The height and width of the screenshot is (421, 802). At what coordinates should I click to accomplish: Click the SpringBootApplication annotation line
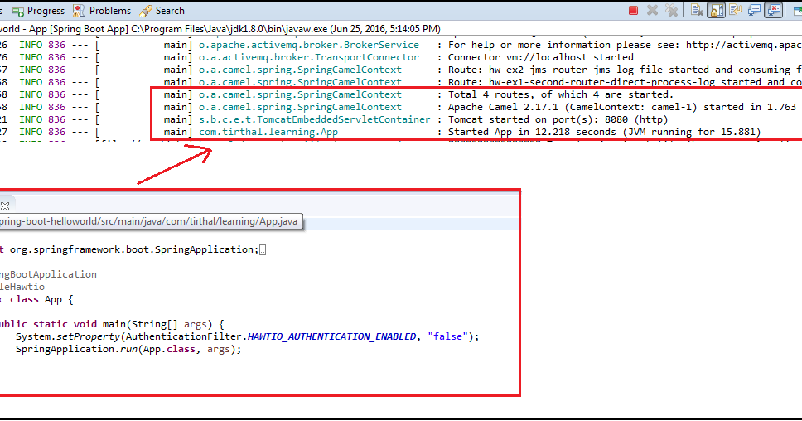coord(49,274)
